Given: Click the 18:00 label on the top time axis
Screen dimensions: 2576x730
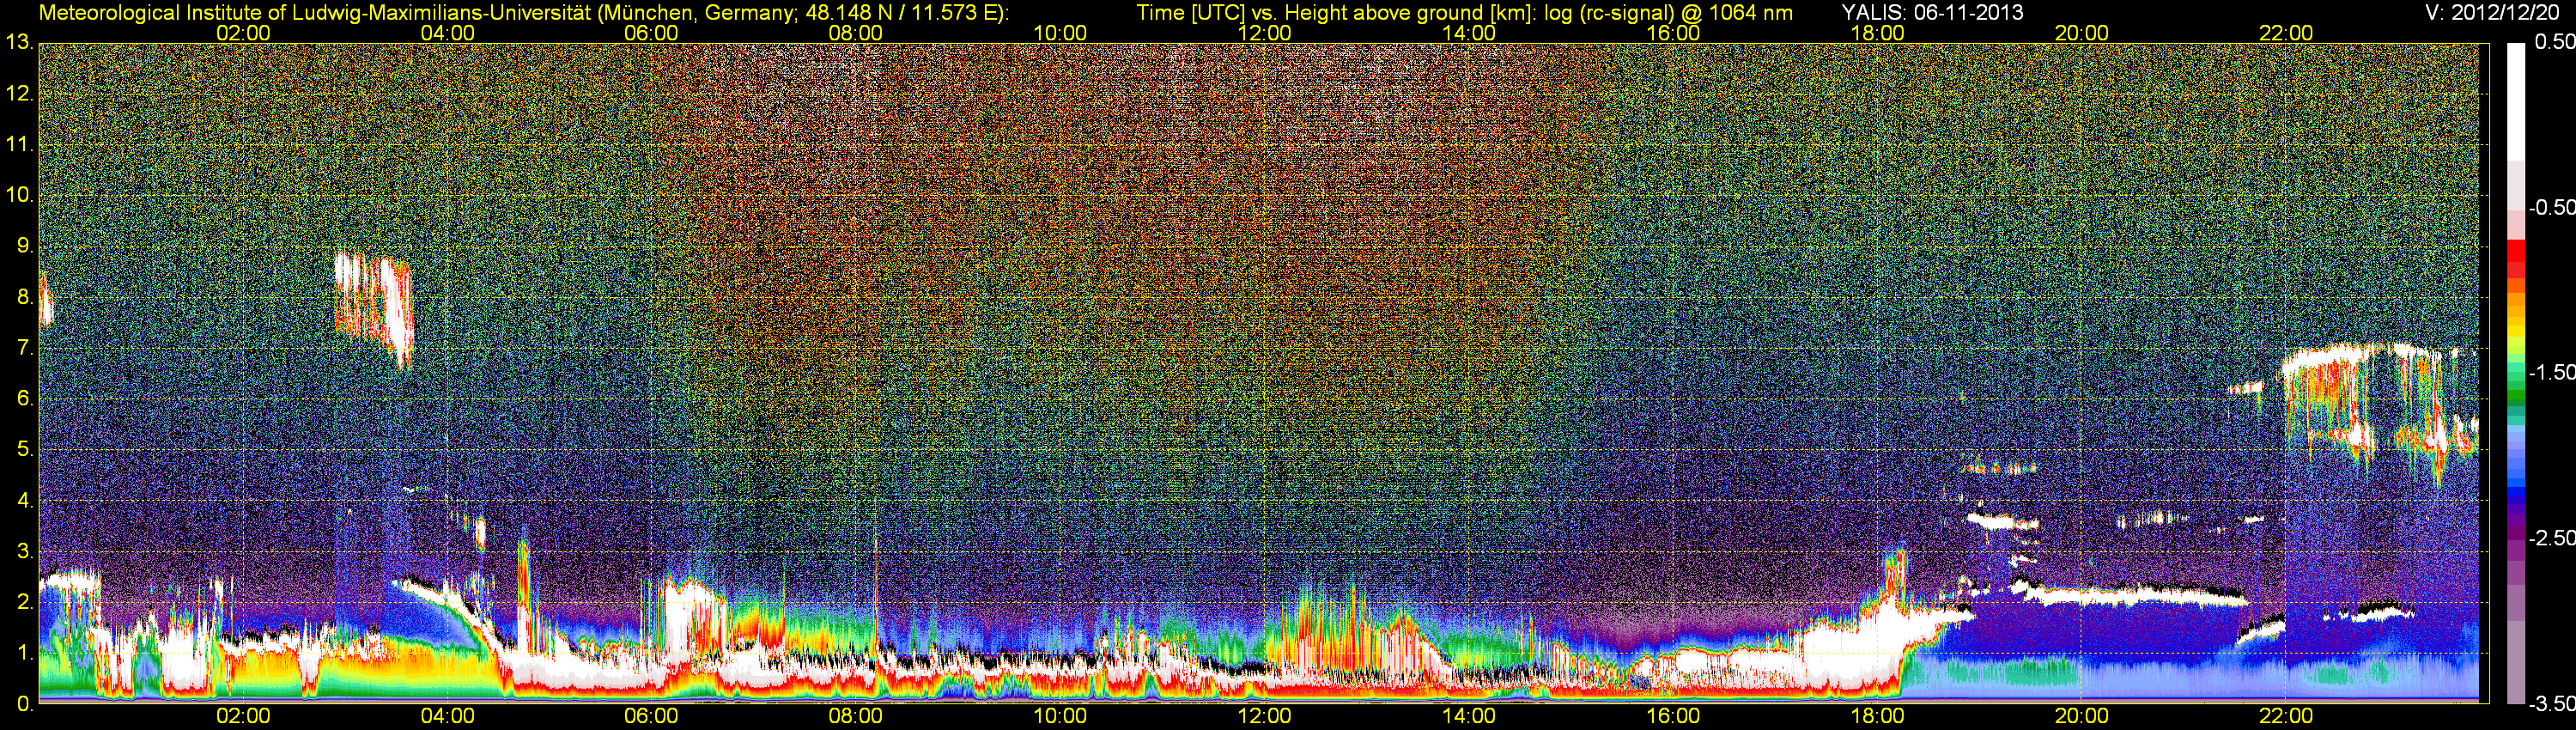Looking at the screenshot, I should pos(1877,33).
